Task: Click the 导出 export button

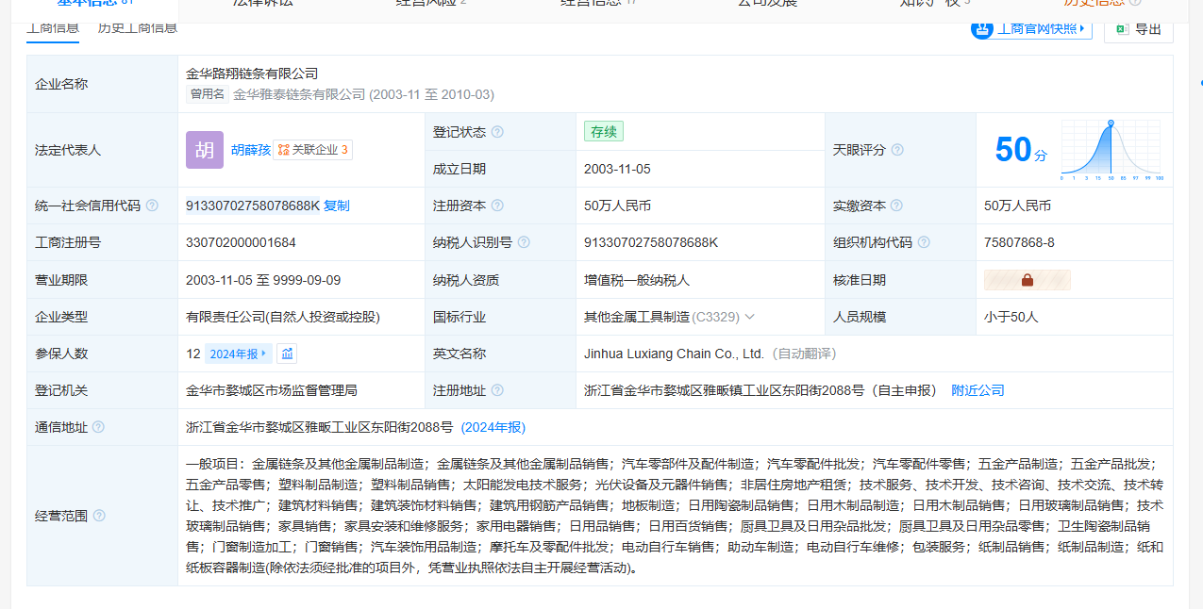Action: [x=1138, y=28]
